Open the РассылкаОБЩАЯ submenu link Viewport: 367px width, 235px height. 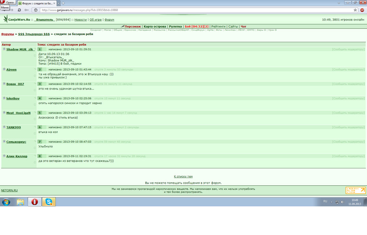(x=178, y=30)
